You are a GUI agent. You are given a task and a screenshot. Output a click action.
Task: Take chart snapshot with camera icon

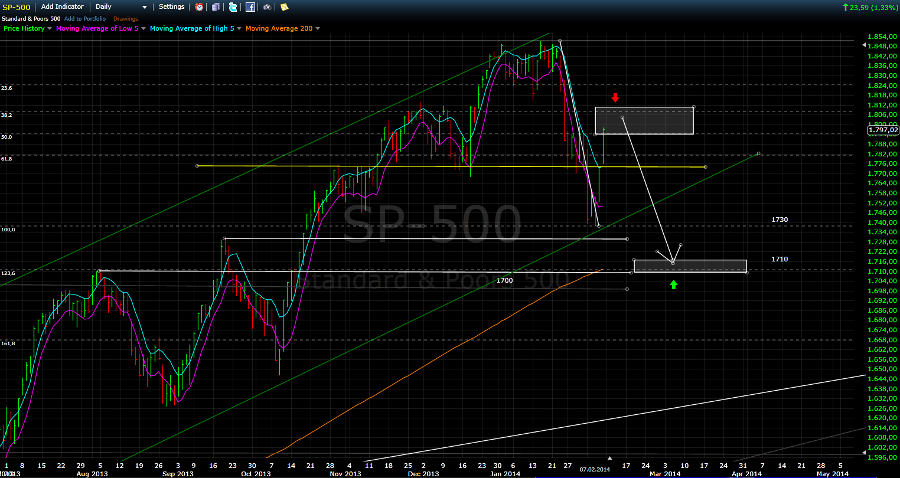(x=268, y=7)
